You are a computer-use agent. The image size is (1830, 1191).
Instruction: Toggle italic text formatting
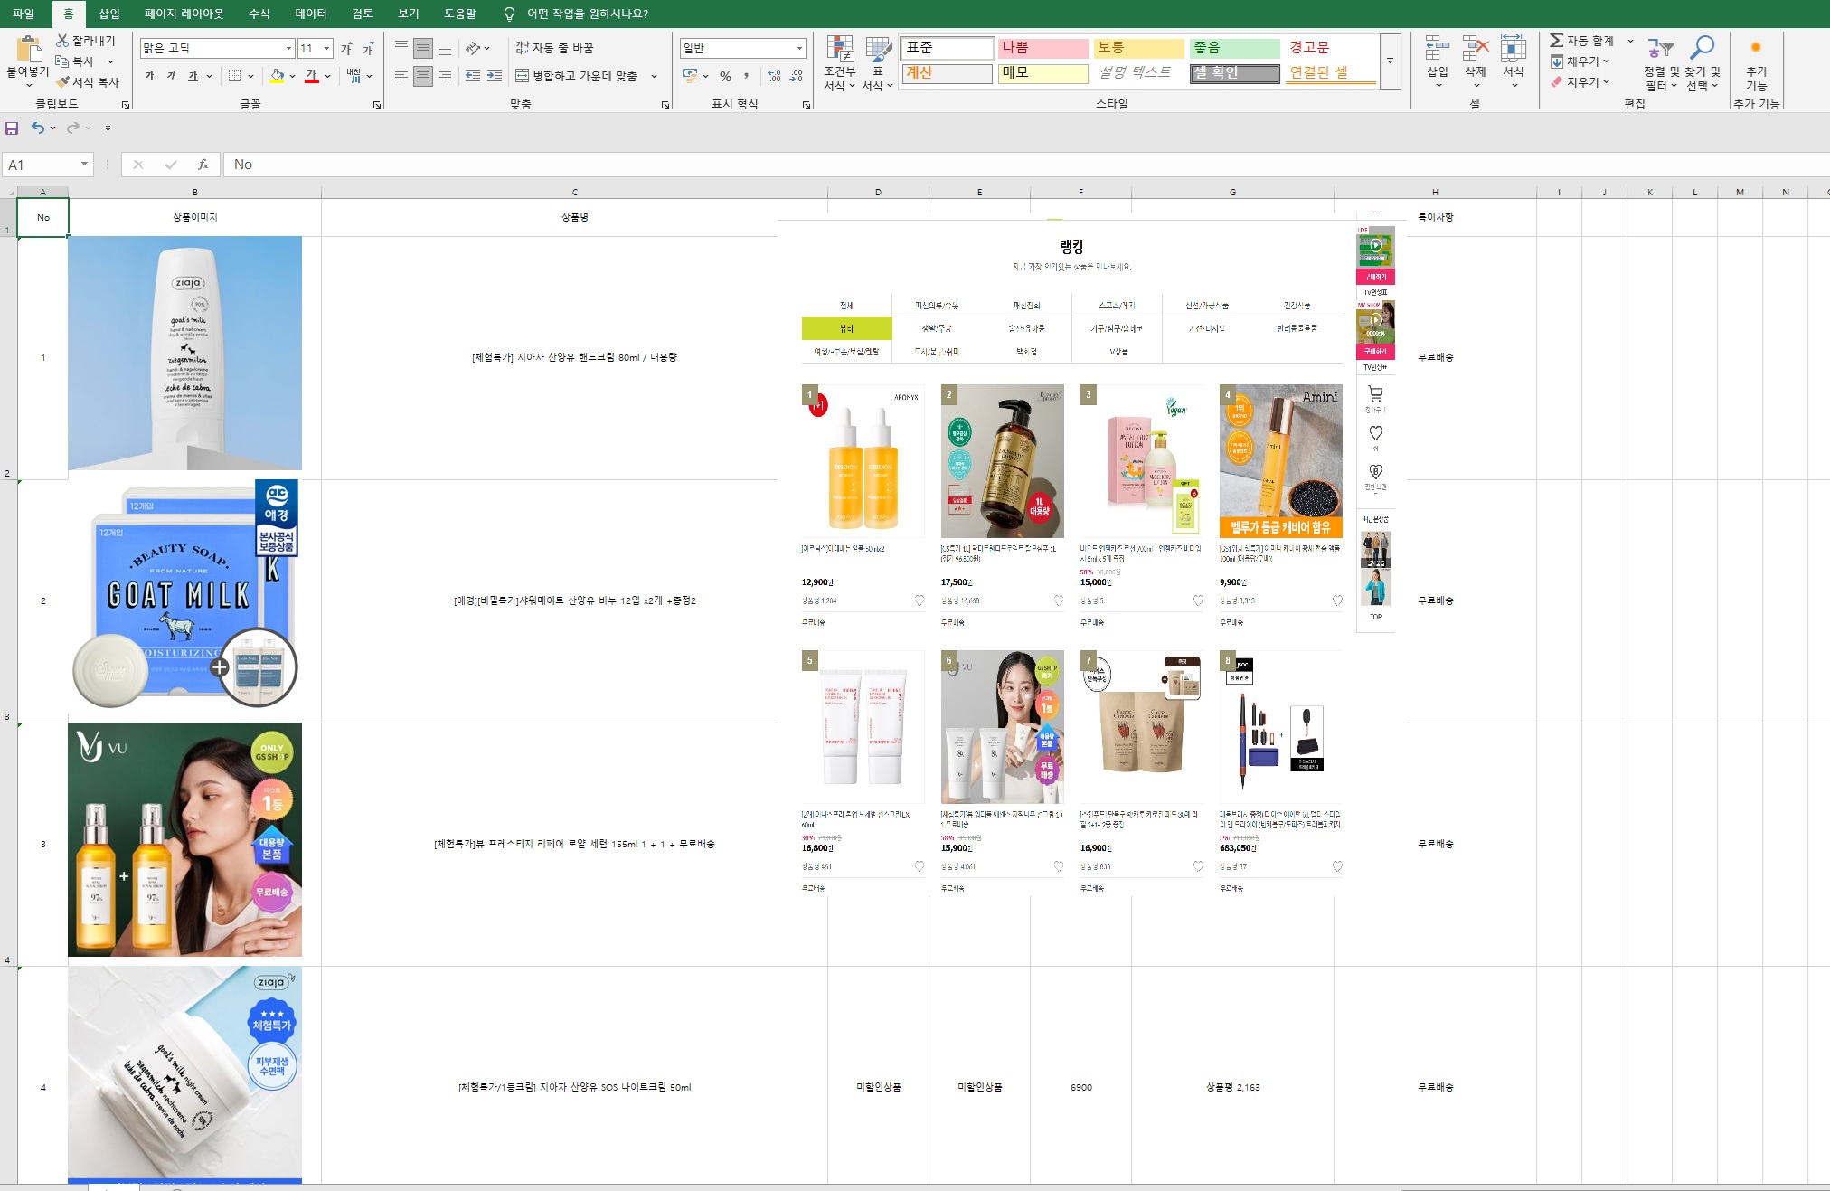click(171, 76)
